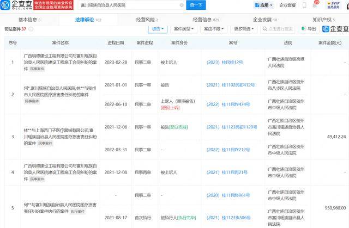Click the 序号 column header
This screenshot has width=349, height=228.
(x=13, y=42)
